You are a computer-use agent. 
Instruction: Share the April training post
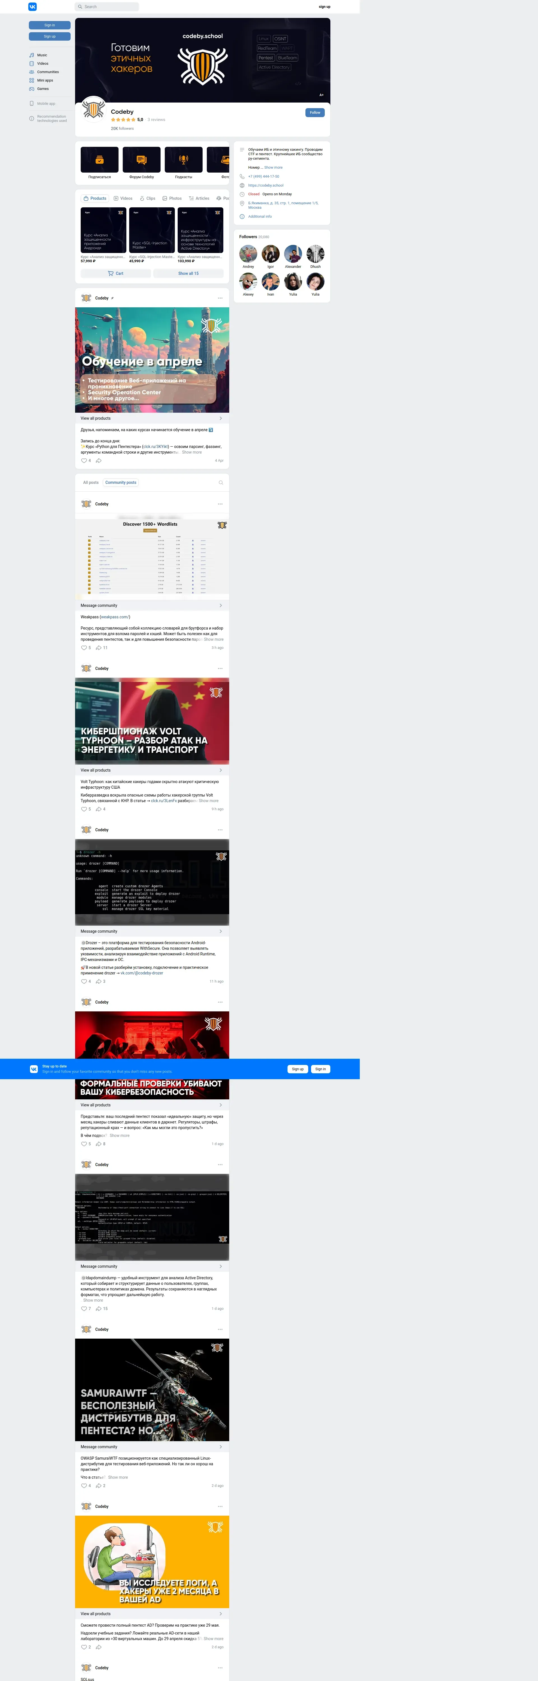pyautogui.click(x=99, y=461)
